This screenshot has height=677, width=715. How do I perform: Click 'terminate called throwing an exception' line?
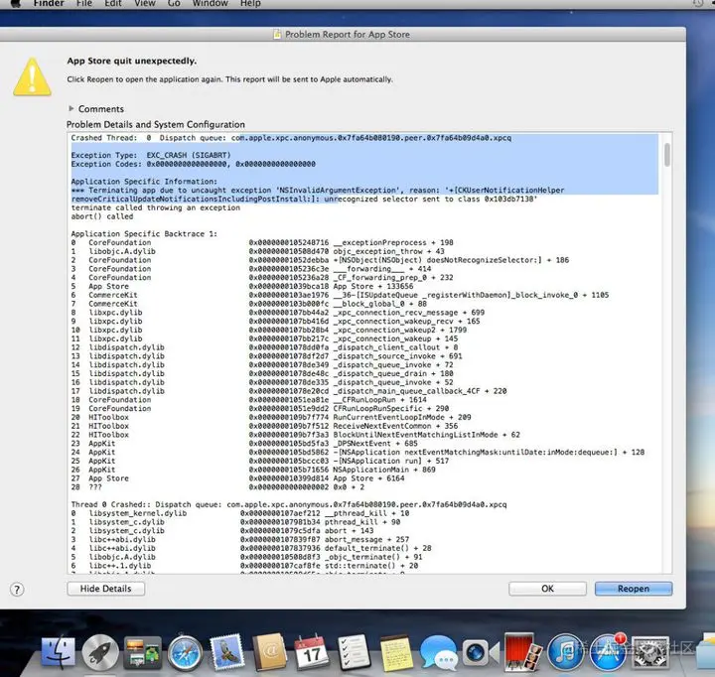(x=156, y=207)
